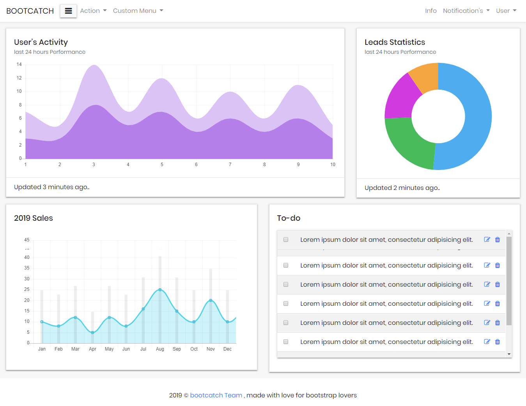Screen dimensions: 526x406
Task: Click the Jul data point on Sales chart
Action: point(143,309)
